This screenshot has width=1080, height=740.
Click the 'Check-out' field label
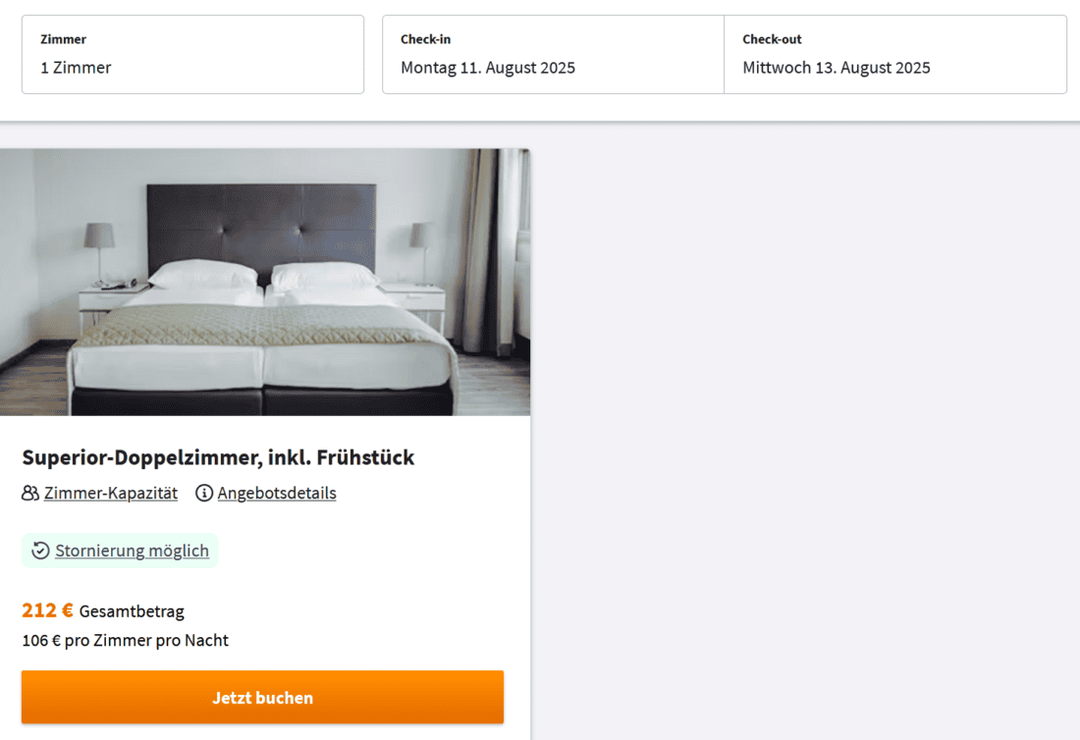(772, 39)
